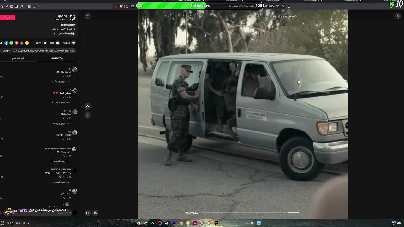Screen dimensions: 404x227
Task: Click the browser bookmark icon in the address bar
Action: click(x=289, y=6)
